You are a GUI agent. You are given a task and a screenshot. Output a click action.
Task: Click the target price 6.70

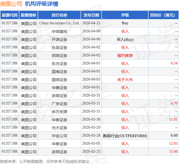click(174, 103)
